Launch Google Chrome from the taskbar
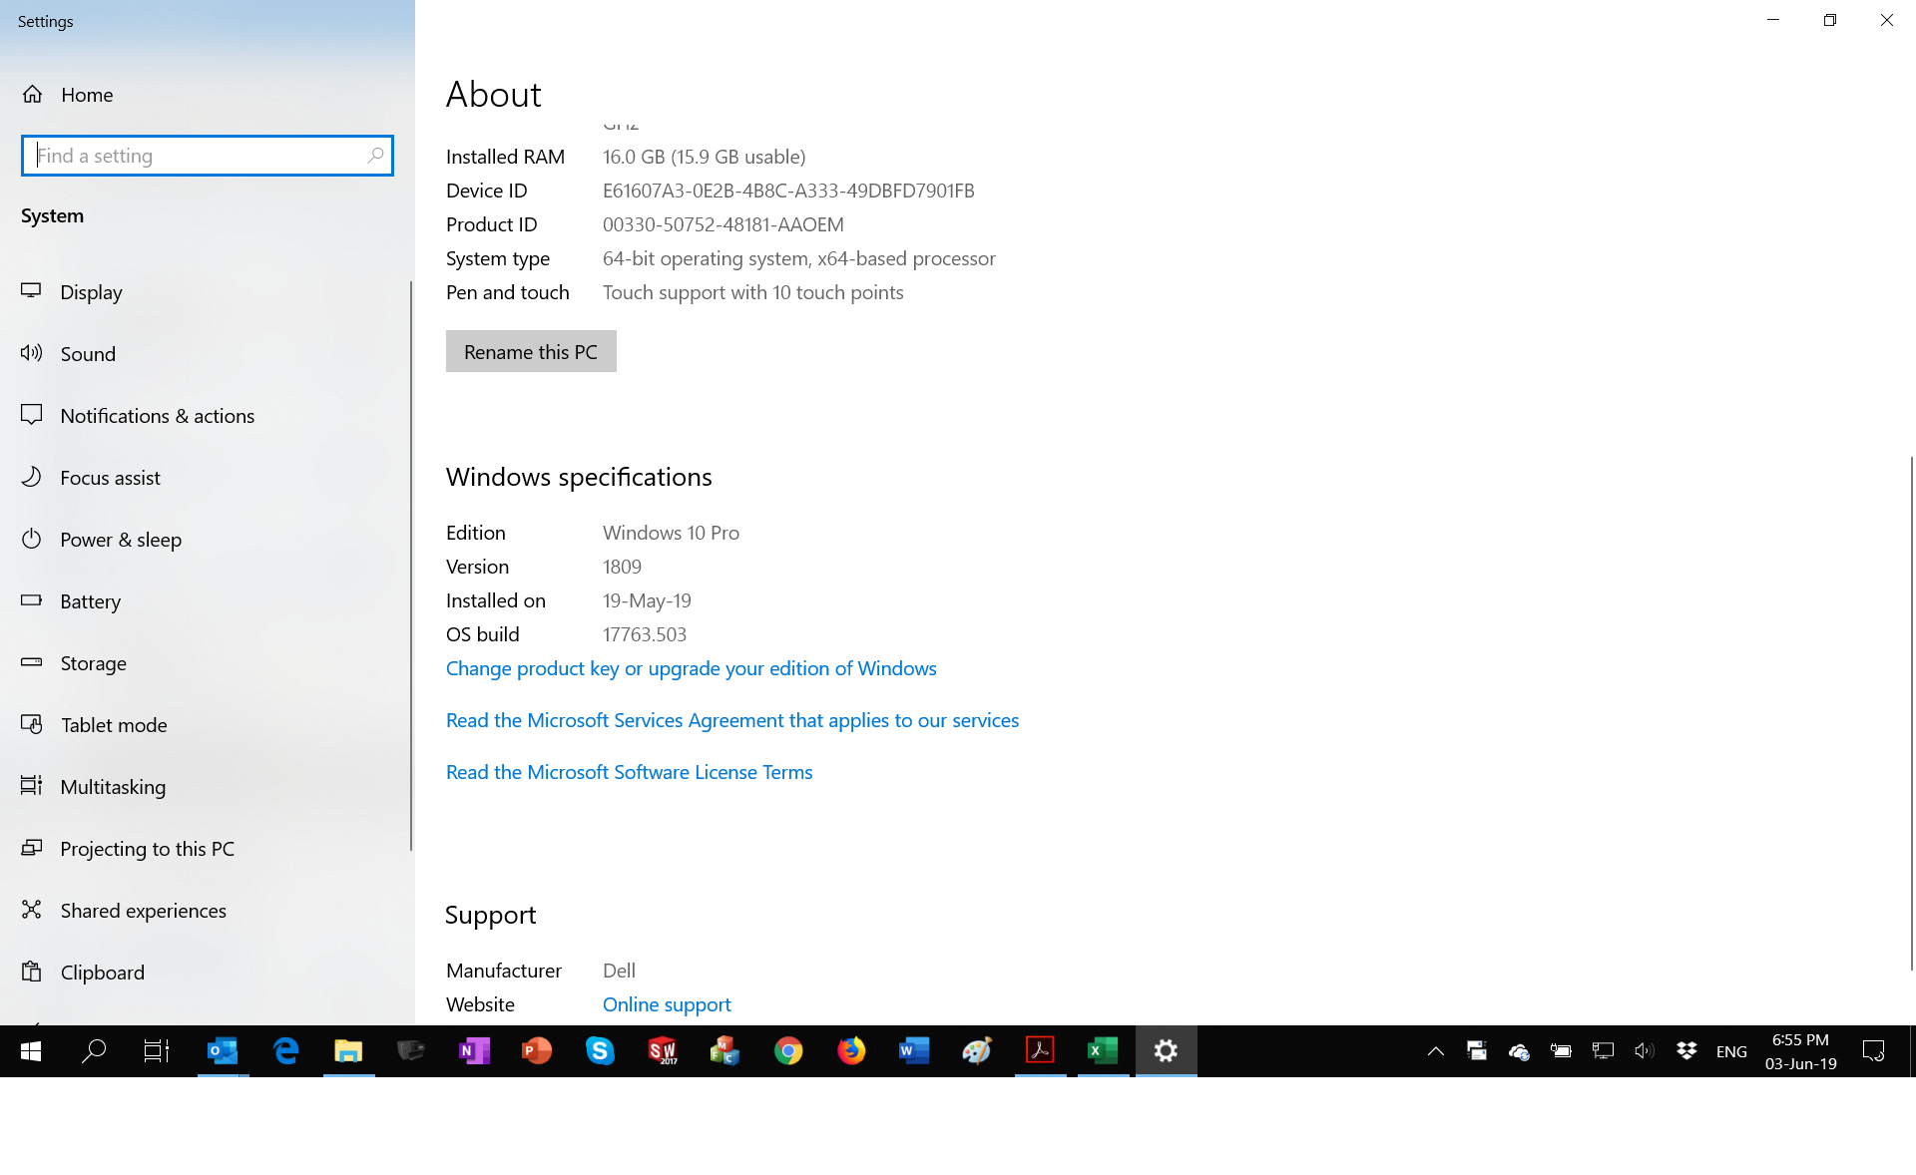Viewport: 1916px width, 1175px height. coord(788,1050)
